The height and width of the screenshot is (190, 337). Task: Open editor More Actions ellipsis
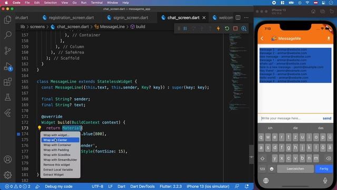246,17
